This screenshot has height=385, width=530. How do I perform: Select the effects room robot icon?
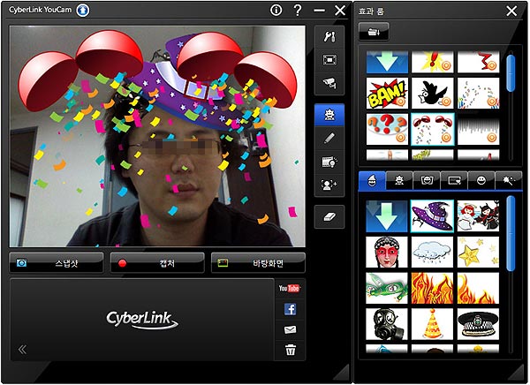coord(329,115)
